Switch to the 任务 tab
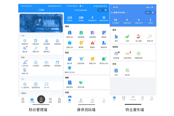Viewport: 174px width, 116px height. point(23,100)
